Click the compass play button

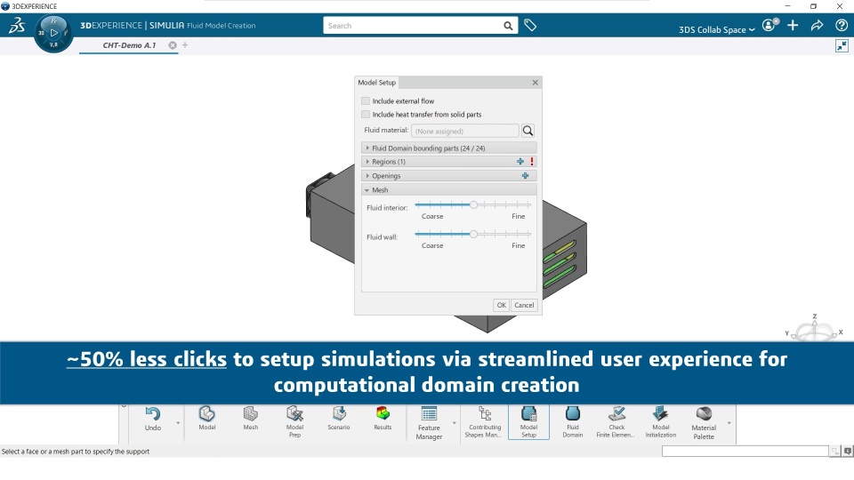tap(53, 33)
